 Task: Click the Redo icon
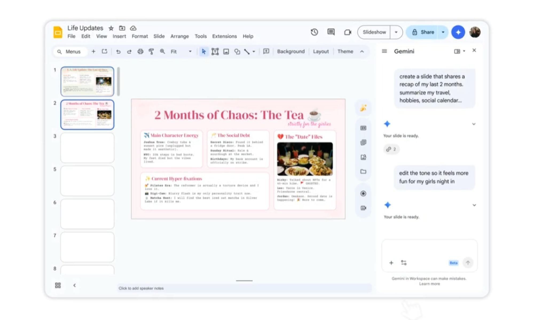tap(129, 51)
